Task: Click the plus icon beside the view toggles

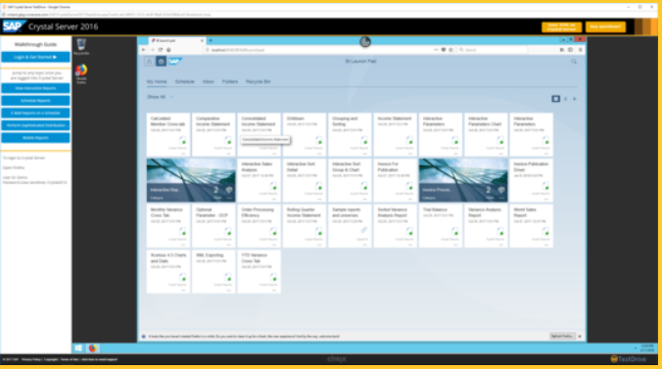Action: 574,99
